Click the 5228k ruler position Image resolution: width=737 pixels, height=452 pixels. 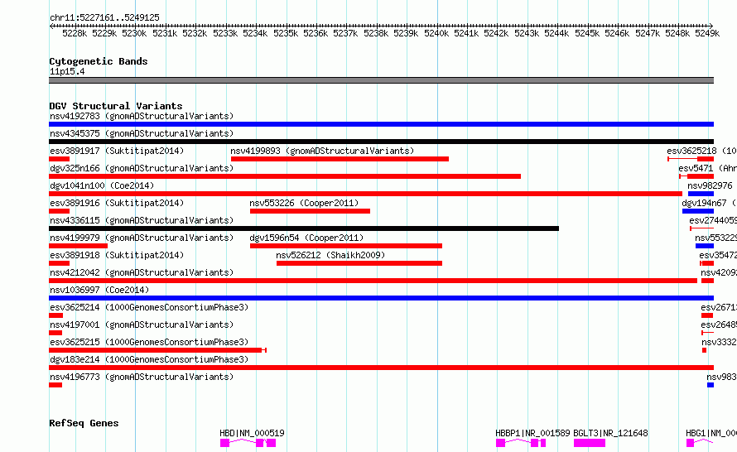[75, 33]
